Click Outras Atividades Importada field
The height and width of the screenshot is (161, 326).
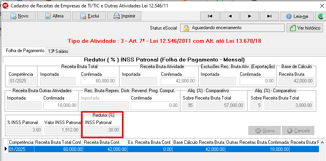pyautogui.click(x=24, y=105)
